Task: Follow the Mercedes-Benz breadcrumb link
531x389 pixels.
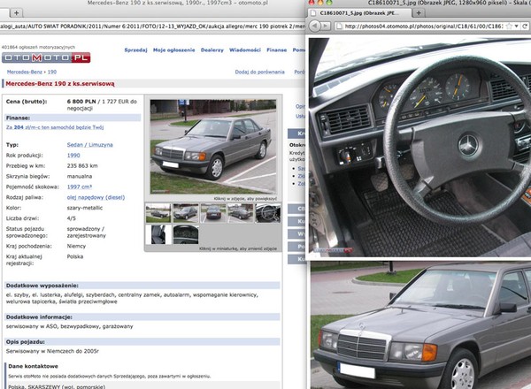Action: [25, 72]
